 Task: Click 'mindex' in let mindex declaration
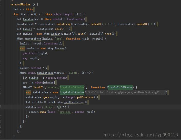[33, 78]
